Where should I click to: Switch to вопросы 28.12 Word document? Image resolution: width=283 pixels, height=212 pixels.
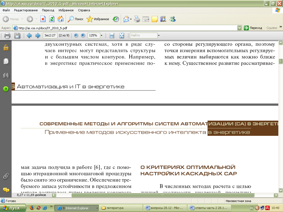(x=165, y=208)
